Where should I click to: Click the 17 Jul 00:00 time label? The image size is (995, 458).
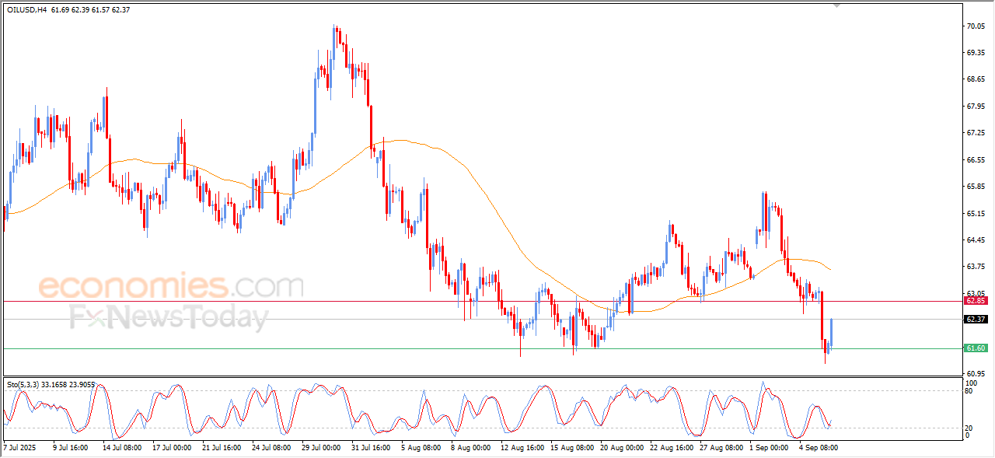click(x=172, y=449)
